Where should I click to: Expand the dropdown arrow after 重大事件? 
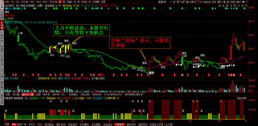pos(198,2)
